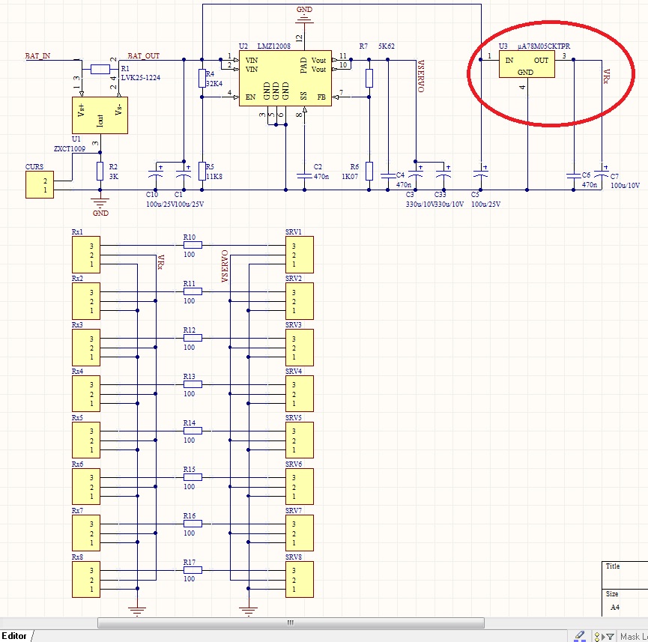Click the BAT_IN net label
This screenshot has width=648, height=642.
(37, 56)
